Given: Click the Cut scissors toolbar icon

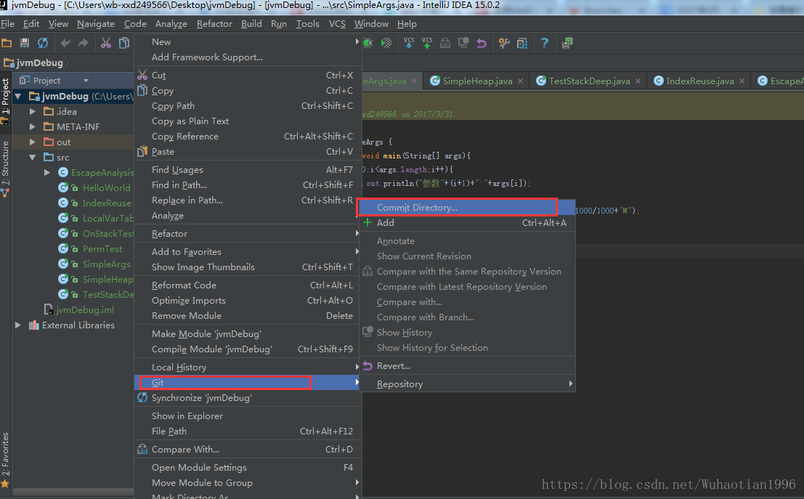Looking at the screenshot, I should coord(105,43).
